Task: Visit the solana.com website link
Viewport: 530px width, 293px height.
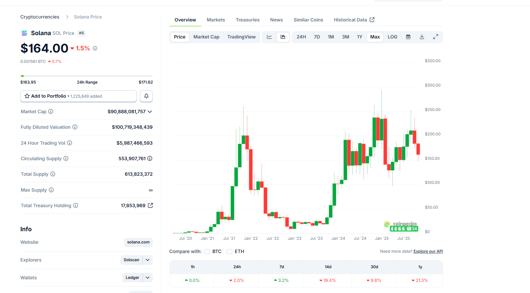Action: click(138, 242)
